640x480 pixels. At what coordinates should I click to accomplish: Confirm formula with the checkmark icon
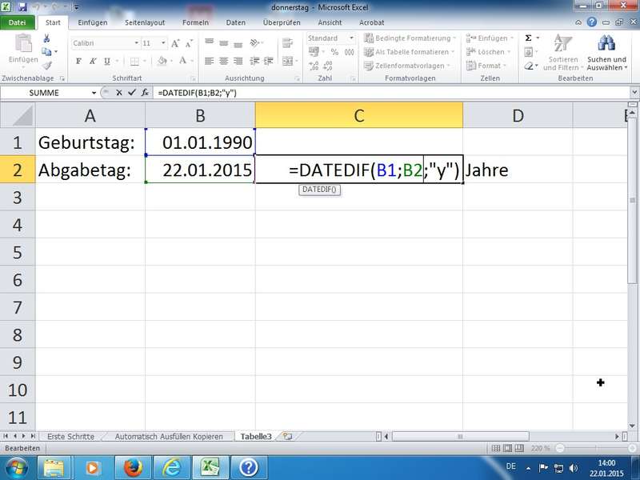[130, 93]
